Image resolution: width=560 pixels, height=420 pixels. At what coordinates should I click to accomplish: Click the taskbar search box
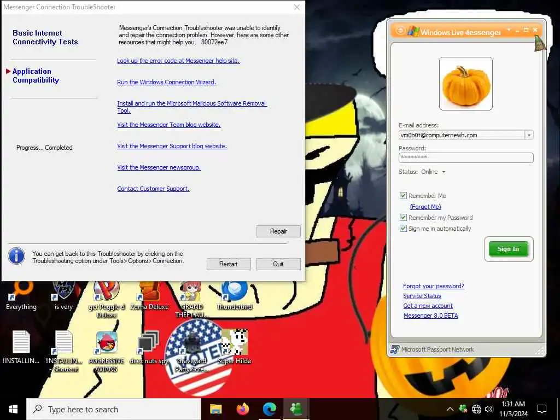(x=114, y=409)
